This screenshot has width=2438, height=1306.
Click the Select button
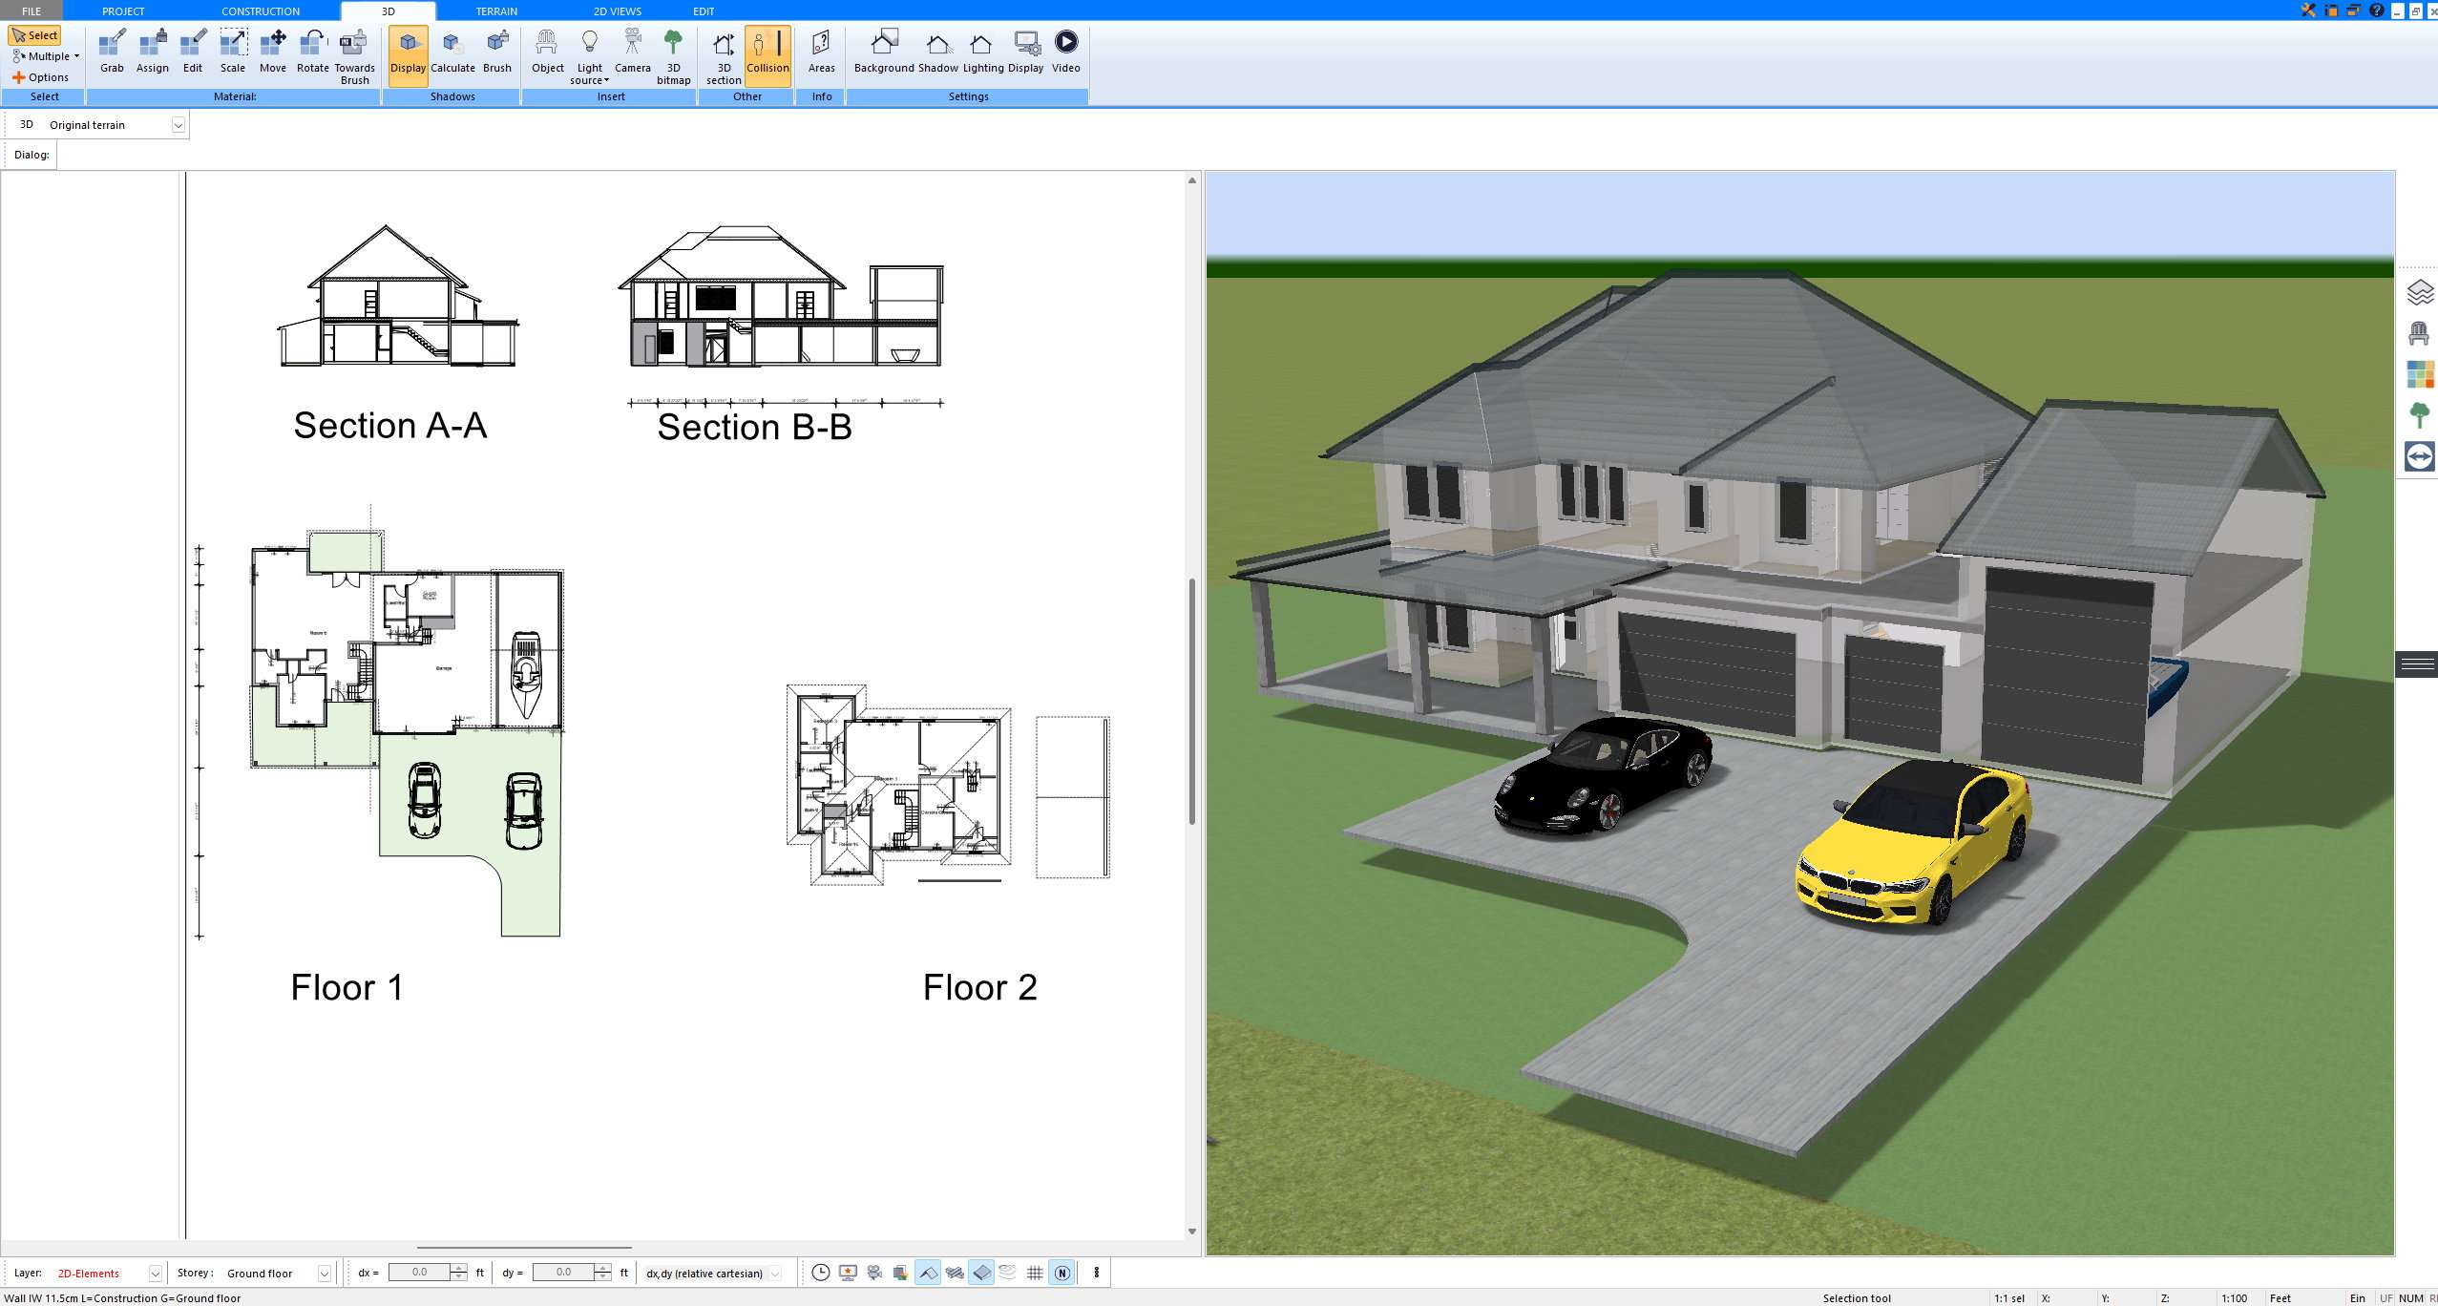point(35,35)
